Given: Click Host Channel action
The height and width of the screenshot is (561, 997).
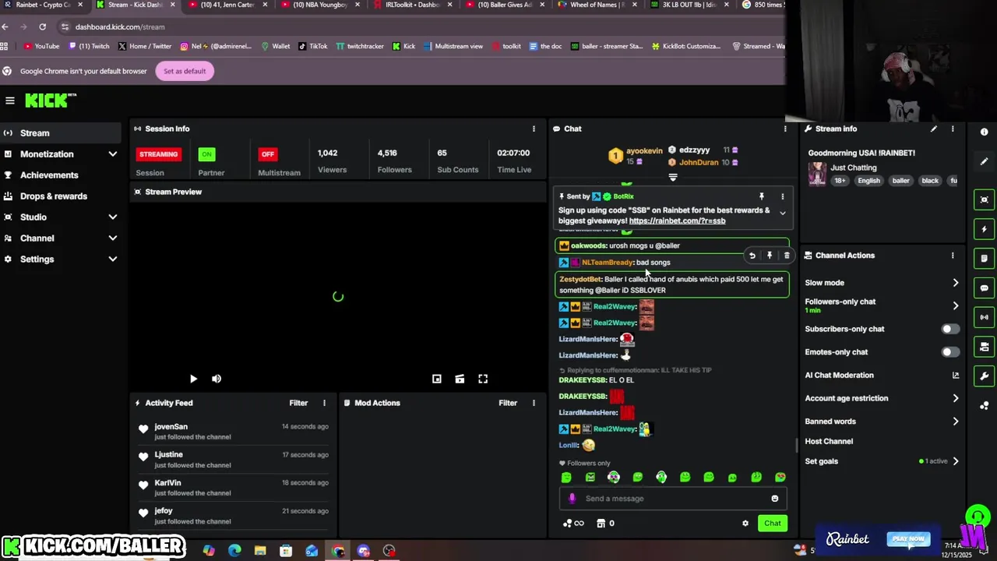Looking at the screenshot, I should point(829,441).
